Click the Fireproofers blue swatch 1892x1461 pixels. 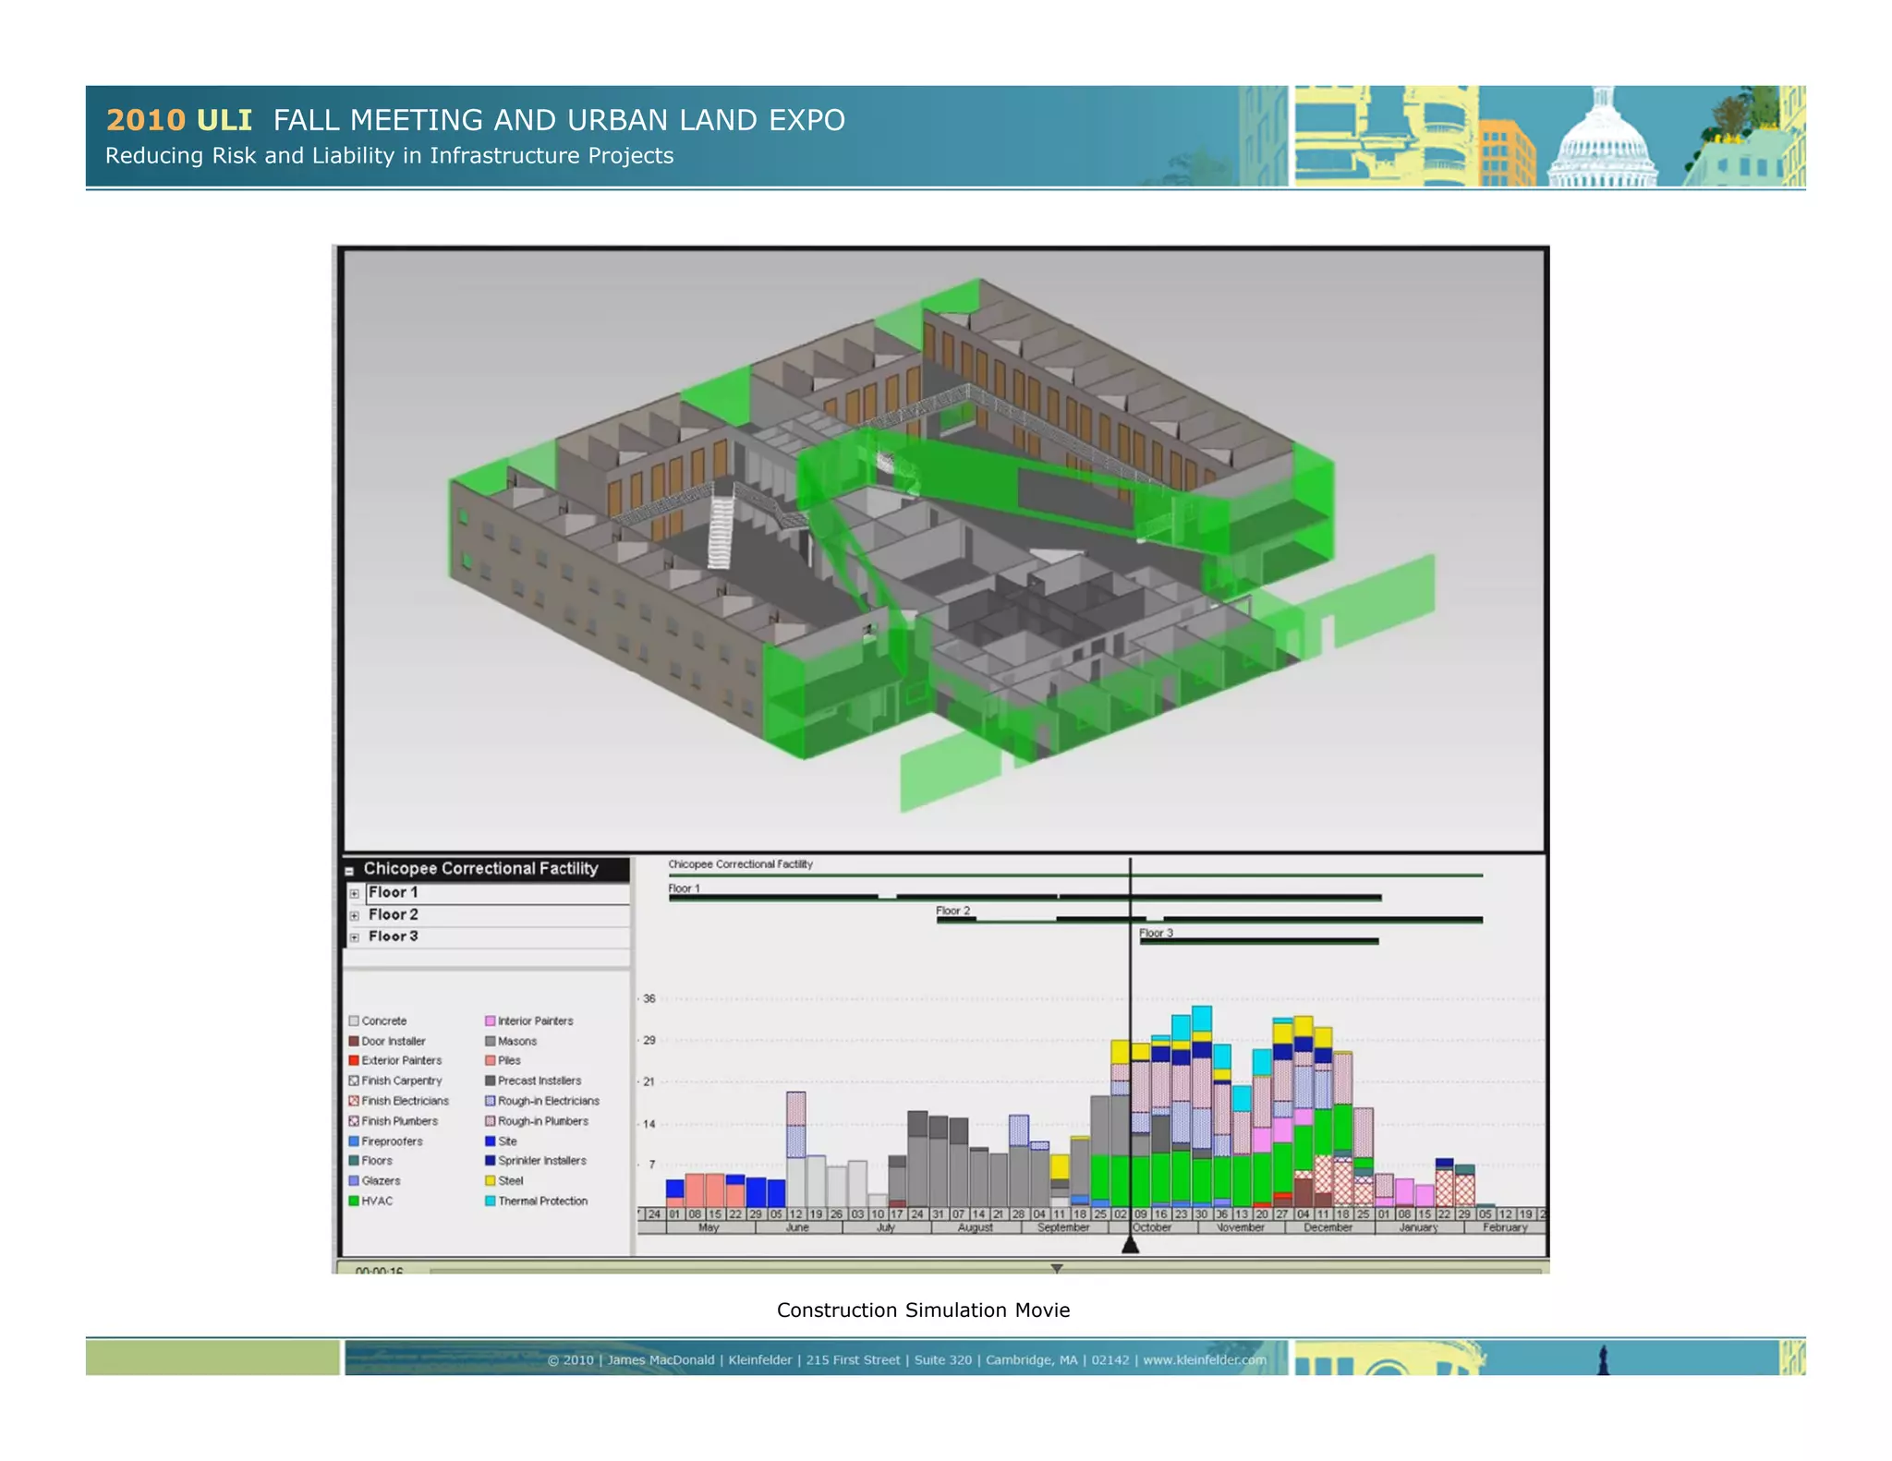pos(354,1142)
